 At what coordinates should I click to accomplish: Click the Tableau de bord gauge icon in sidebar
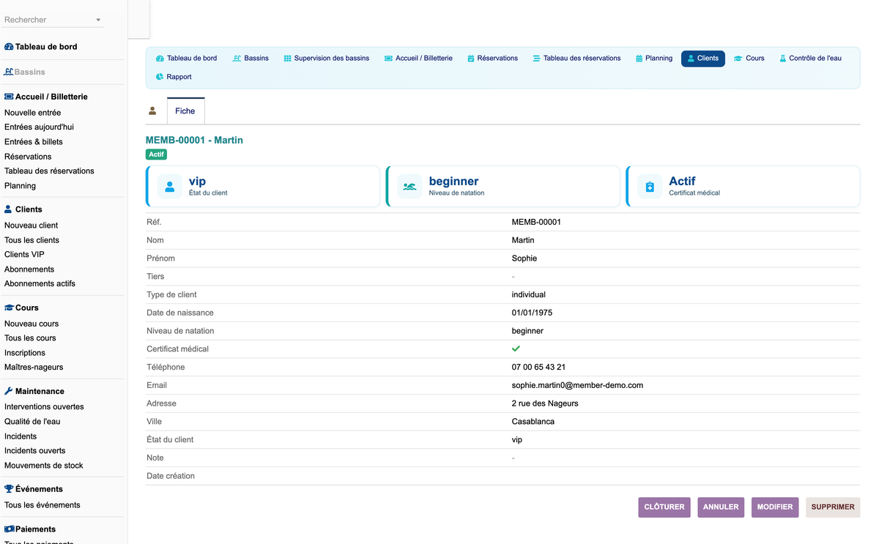[x=9, y=47]
